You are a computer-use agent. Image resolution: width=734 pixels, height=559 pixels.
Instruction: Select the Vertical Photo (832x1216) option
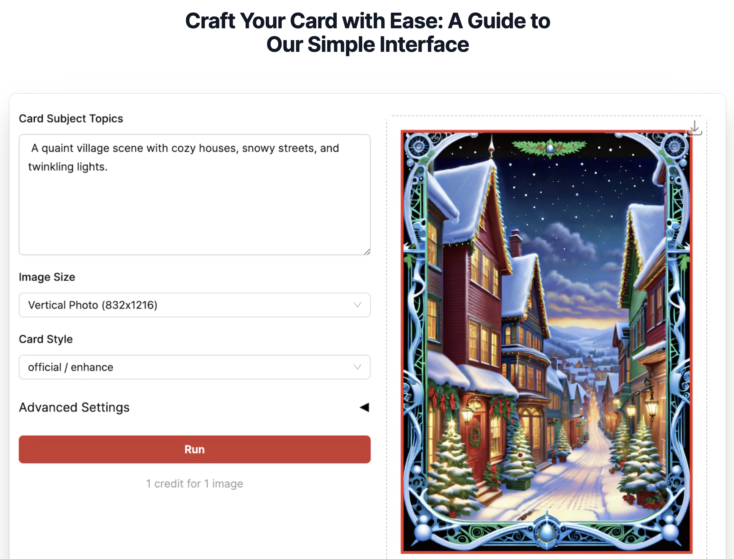coord(93,305)
